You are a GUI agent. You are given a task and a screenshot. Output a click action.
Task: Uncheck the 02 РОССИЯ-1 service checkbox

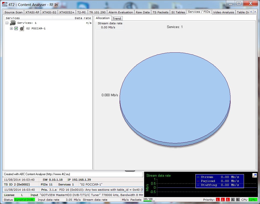tap(16, 29)
